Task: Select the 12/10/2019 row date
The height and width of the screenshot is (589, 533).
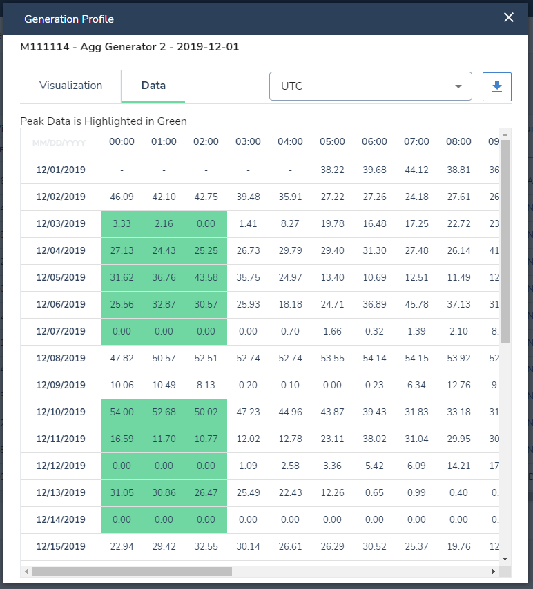Action: click(x=61, y=412)
